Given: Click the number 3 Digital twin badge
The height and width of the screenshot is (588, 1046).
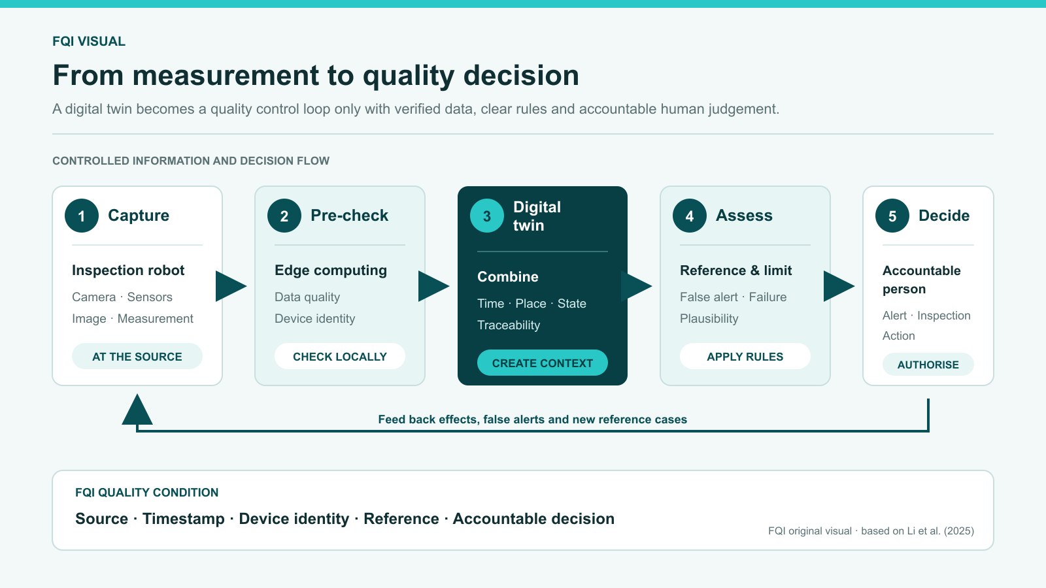Looking at the screenshot, I should (x=487, y=216).
